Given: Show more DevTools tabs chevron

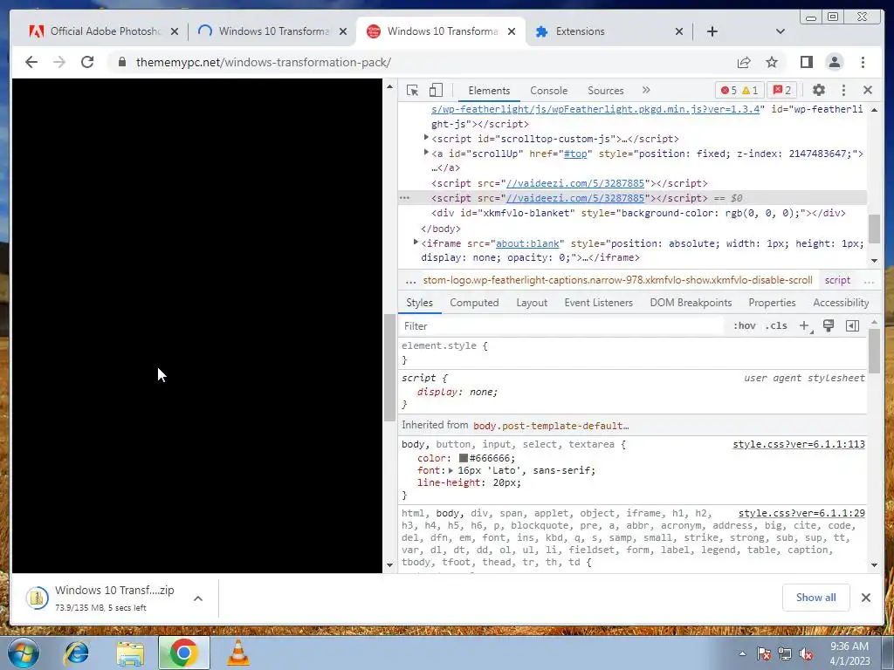Looking at the screenshot, I should [x=646, y=90].
